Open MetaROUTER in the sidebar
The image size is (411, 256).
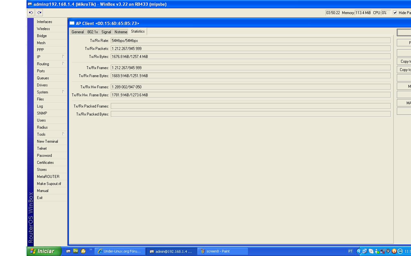[x=48, y=177]
